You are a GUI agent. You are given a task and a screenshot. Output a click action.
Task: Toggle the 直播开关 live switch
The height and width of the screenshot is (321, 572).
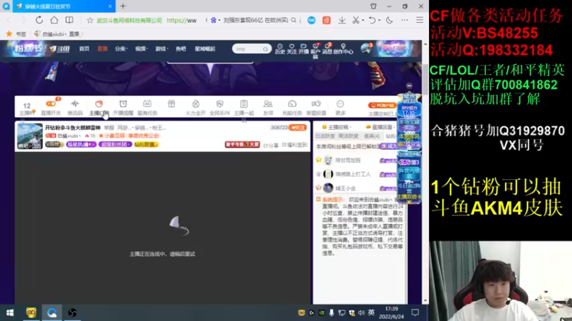point(51,108)
